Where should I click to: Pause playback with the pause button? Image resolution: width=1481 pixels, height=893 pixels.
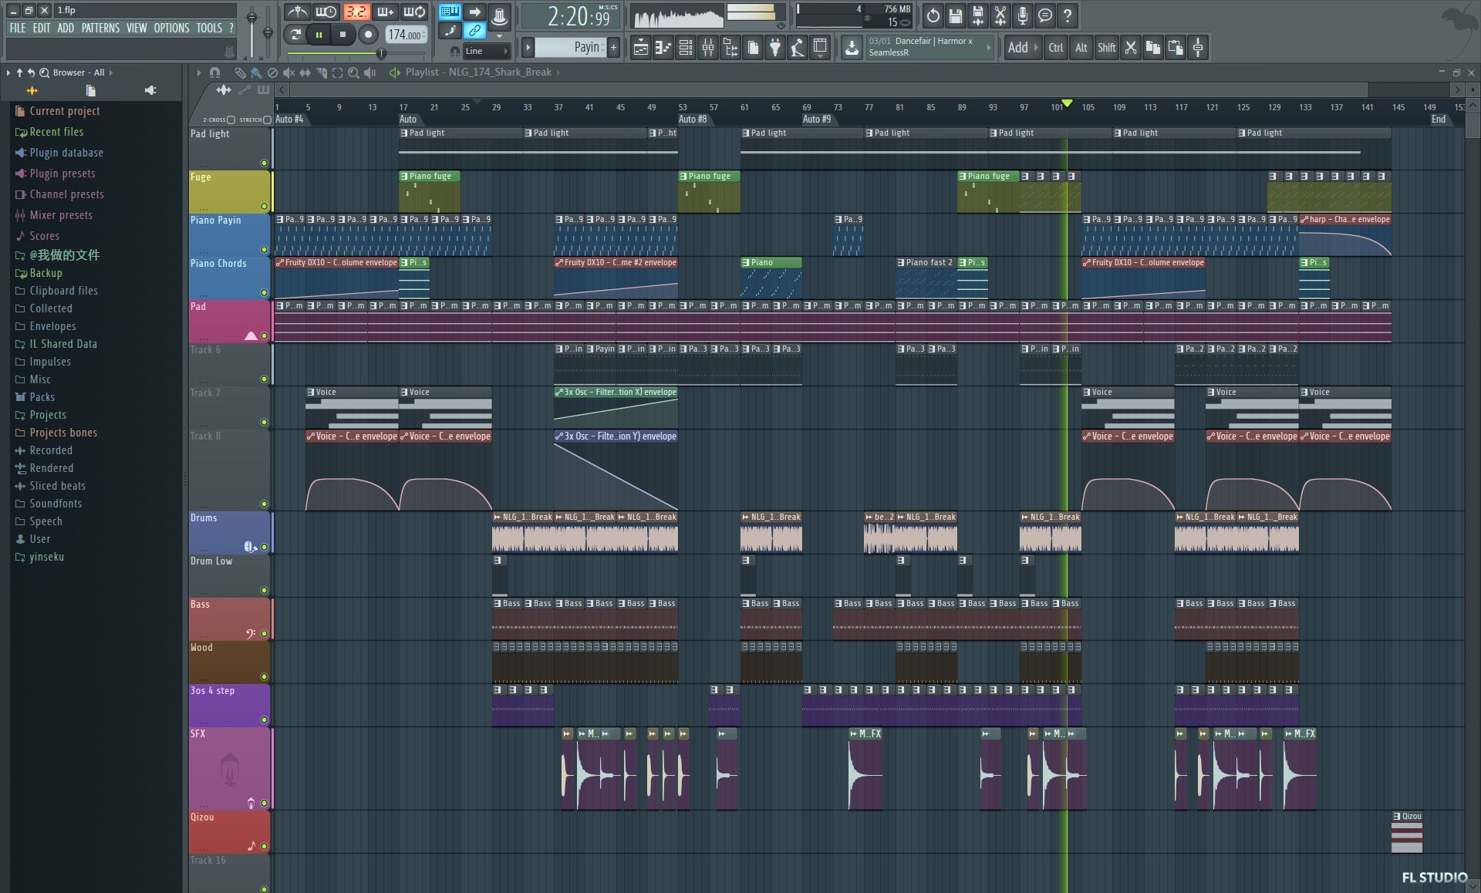point(319,34)
